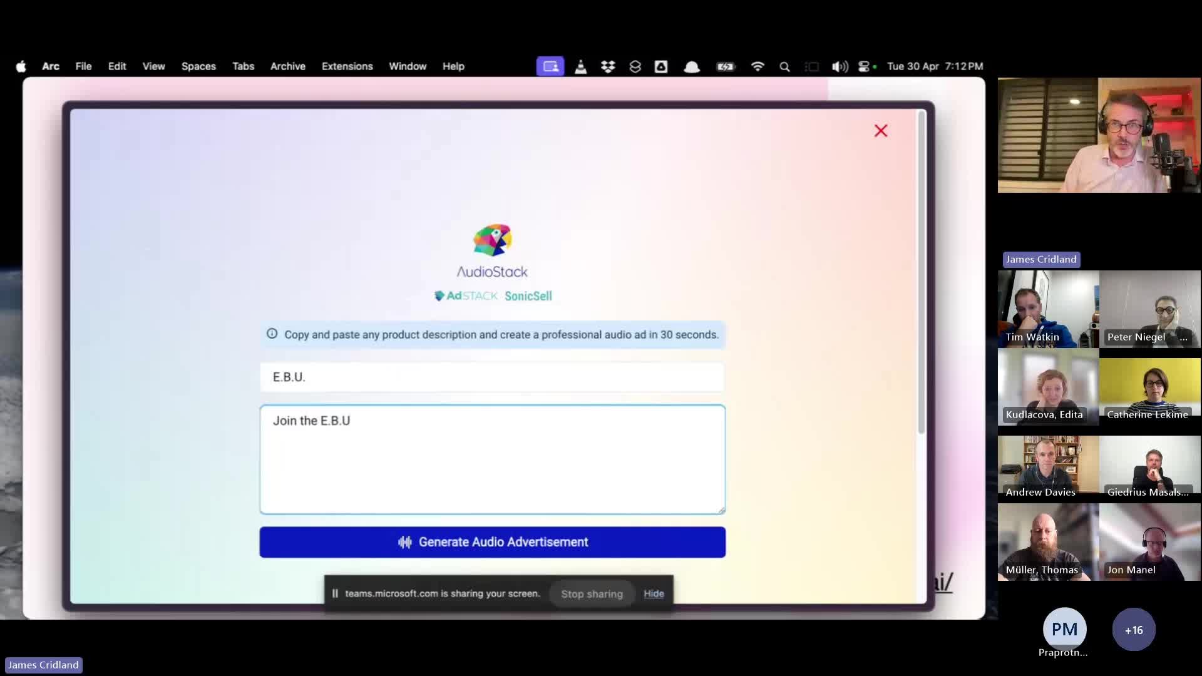Click into the Join the E.B.U description box

tap(492, 459)
